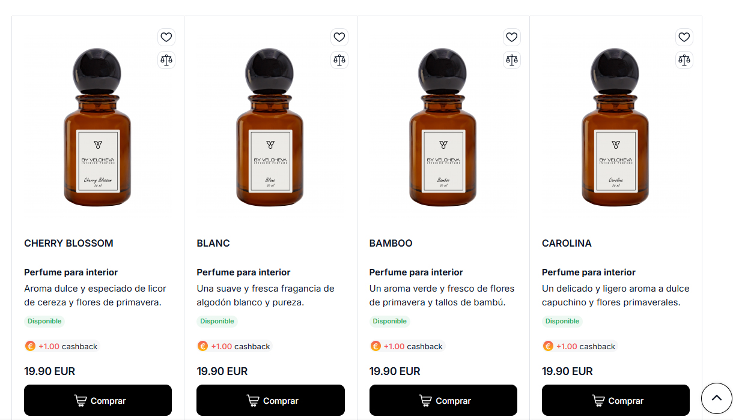Add Bamboo perfume to wishlist heart
733x420 pixels.
click(512, 37)
